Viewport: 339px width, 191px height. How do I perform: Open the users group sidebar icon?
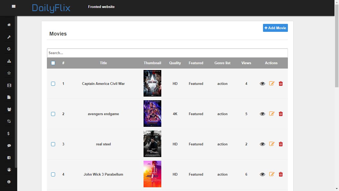pos(9,109)
